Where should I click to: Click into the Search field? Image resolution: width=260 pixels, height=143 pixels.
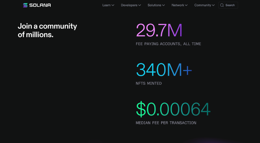pyautogui.click(x=228, y=5)
